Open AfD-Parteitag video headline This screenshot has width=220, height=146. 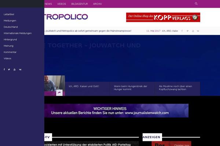click(x=88, y=145)
